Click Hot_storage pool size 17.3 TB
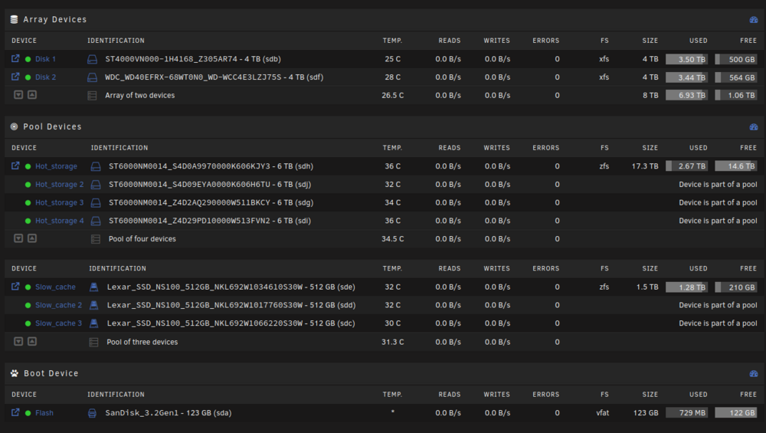The height and width of the screenshot is (433, 766). [x=645, y=166]
